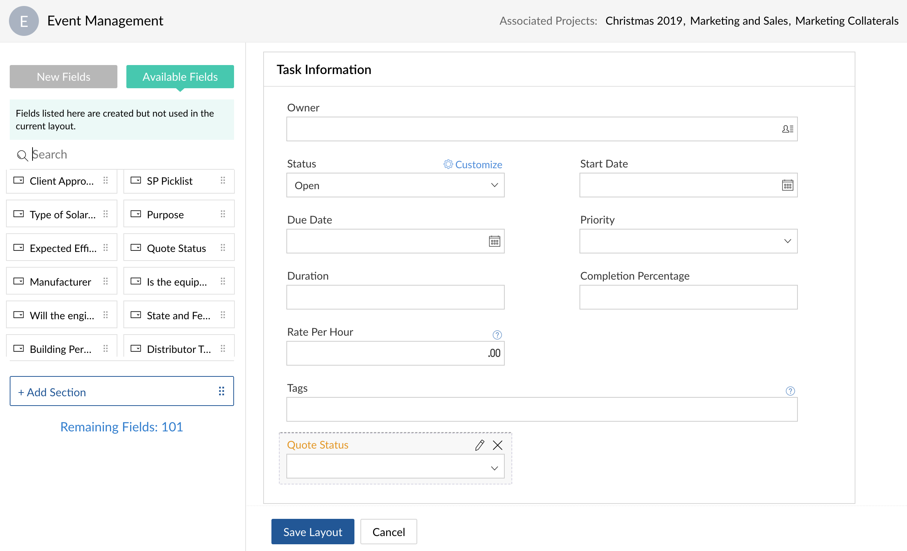Click the Start Date input field

tap(688, 185)
